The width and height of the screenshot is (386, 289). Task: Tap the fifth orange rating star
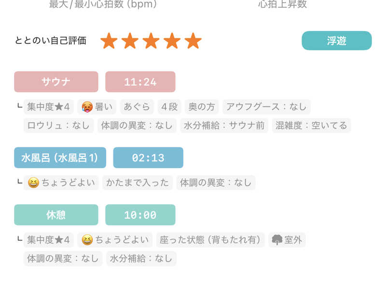(x=193, y=41)
